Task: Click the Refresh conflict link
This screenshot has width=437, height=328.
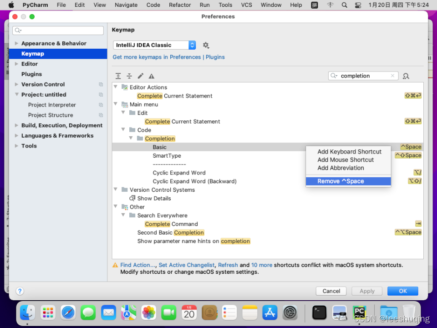Action: (x=228, y=265)
